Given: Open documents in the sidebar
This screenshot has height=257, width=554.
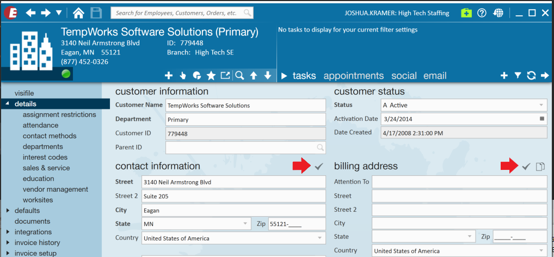Looking at the screenshot, I should 32,221.
